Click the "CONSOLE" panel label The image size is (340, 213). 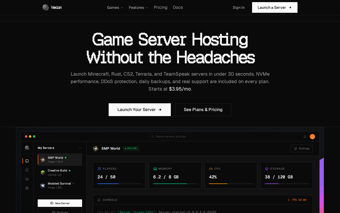pos(110,200)
